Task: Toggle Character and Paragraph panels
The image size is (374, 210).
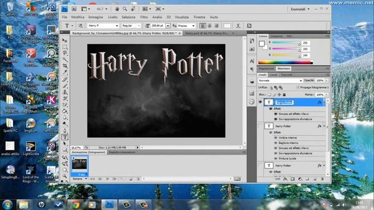Action: tap(249, 26)
